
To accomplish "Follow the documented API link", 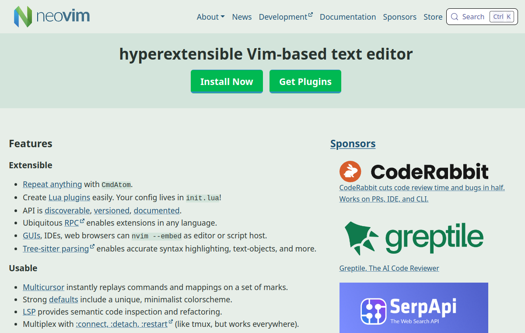I will [x=157, y=210].
